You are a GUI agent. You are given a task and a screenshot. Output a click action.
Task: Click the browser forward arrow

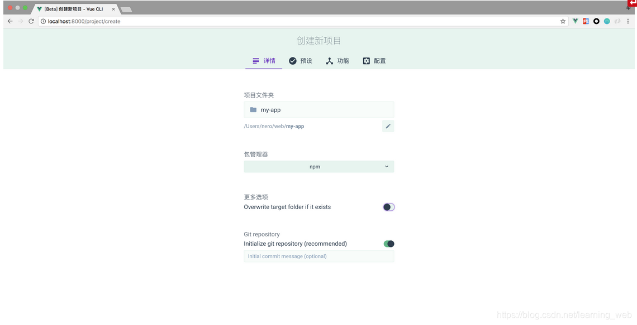click(21, 21)
